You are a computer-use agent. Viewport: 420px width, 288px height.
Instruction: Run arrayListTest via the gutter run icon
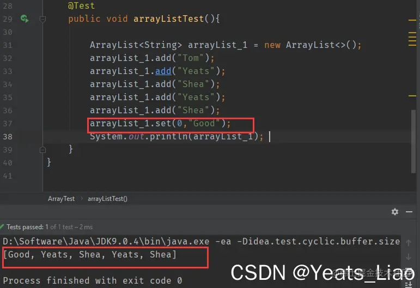[x=25, y=19]
